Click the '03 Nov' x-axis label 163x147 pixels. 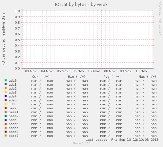pyautogui.click(x=31, y=71)
